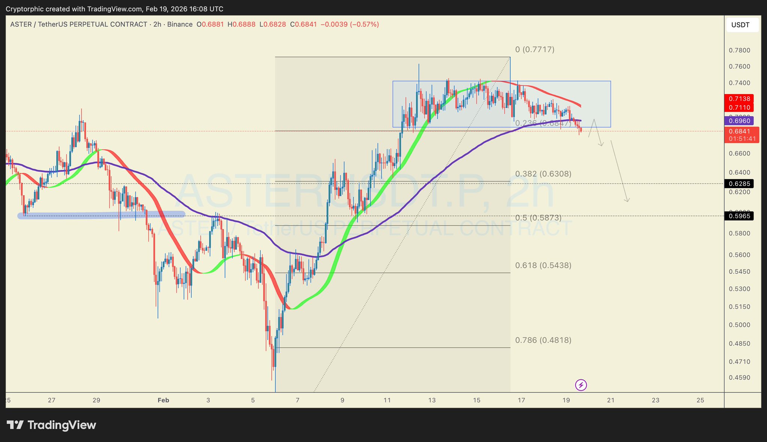Click the 19 date on time axis

566,400
